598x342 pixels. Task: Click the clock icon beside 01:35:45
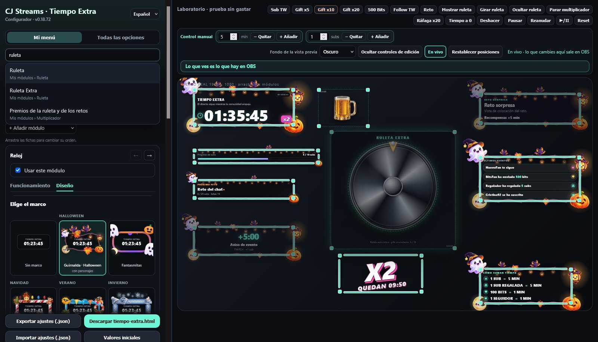pyautogui.click(x=200, y=115)
